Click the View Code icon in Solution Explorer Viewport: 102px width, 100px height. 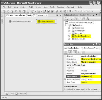pos(80,19)
